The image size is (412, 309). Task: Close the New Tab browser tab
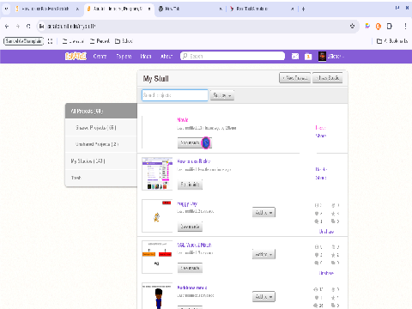tap(221, 9)
